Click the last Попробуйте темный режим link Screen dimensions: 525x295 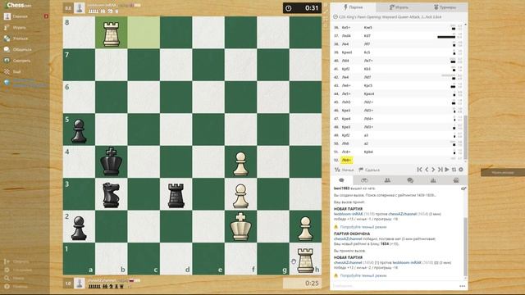point(363,275)
